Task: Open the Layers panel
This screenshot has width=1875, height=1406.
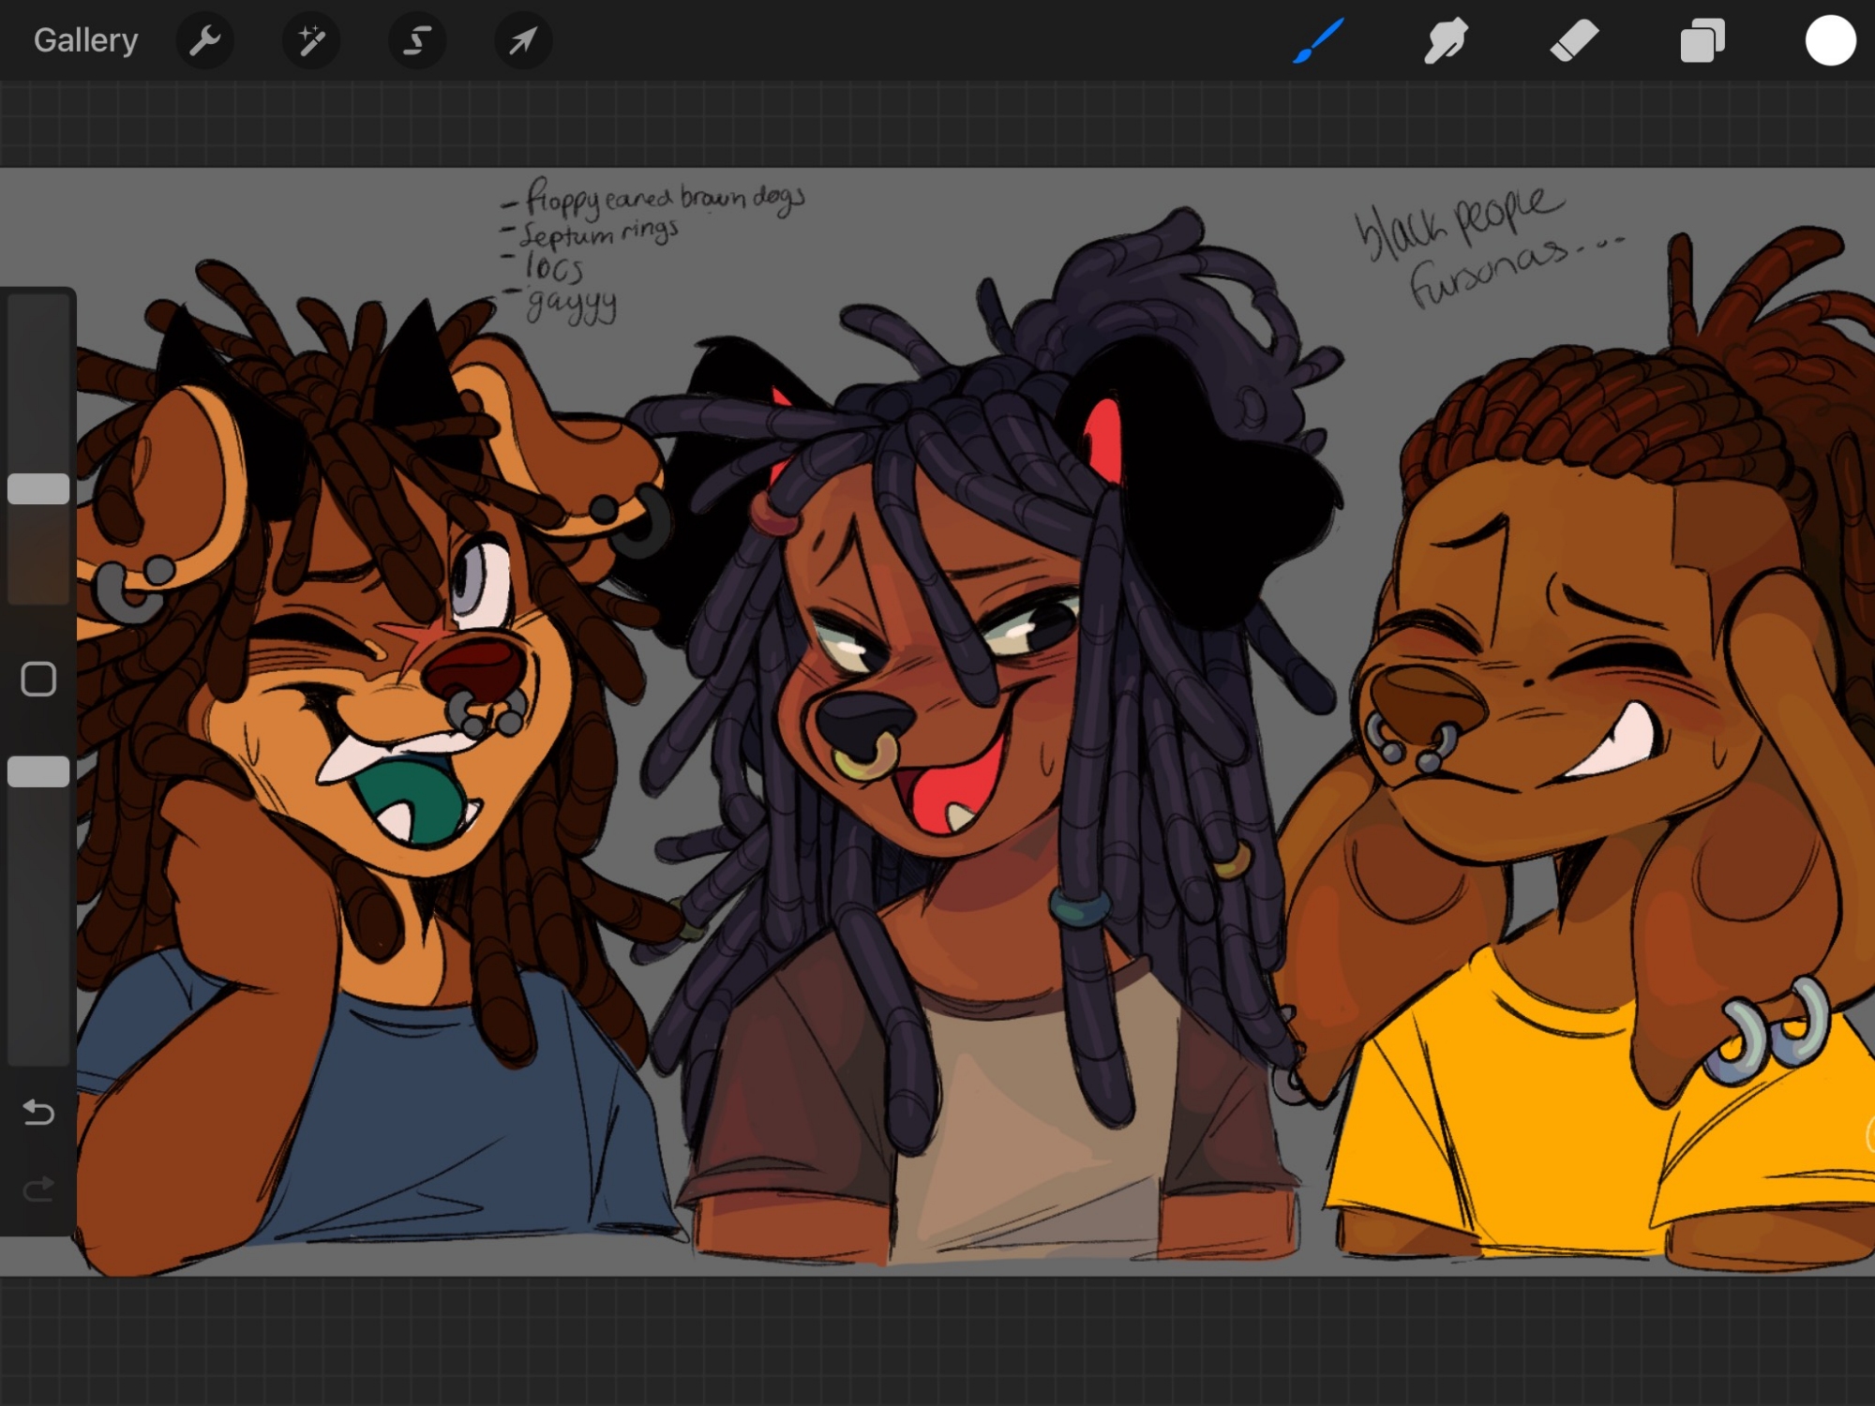Action: pyautogui.click(x=1702, y=40)
